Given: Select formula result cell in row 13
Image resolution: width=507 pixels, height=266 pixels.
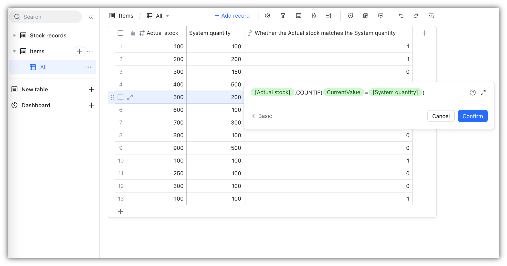Looking at the screenshot, I should (328, 199).
